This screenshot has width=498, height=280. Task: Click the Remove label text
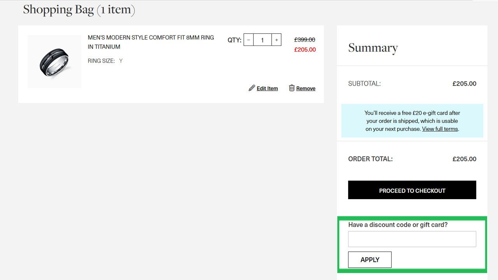click(306, 88)
